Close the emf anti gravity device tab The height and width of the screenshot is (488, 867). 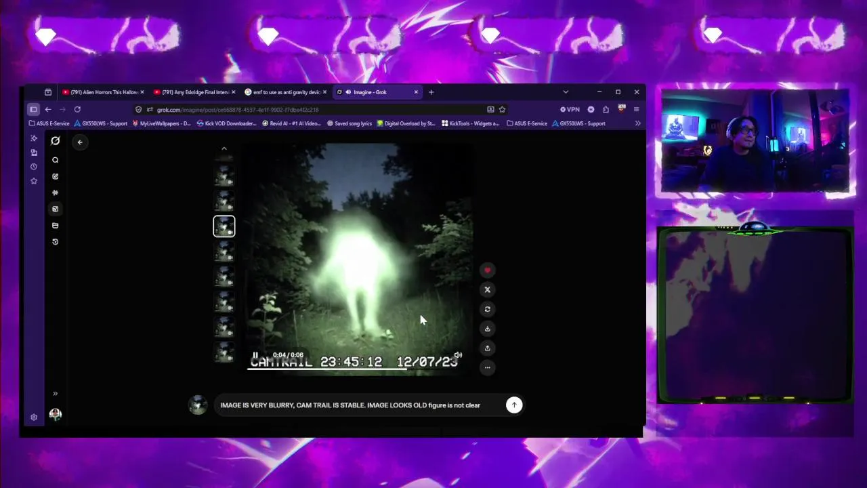(x=325, y=92)
